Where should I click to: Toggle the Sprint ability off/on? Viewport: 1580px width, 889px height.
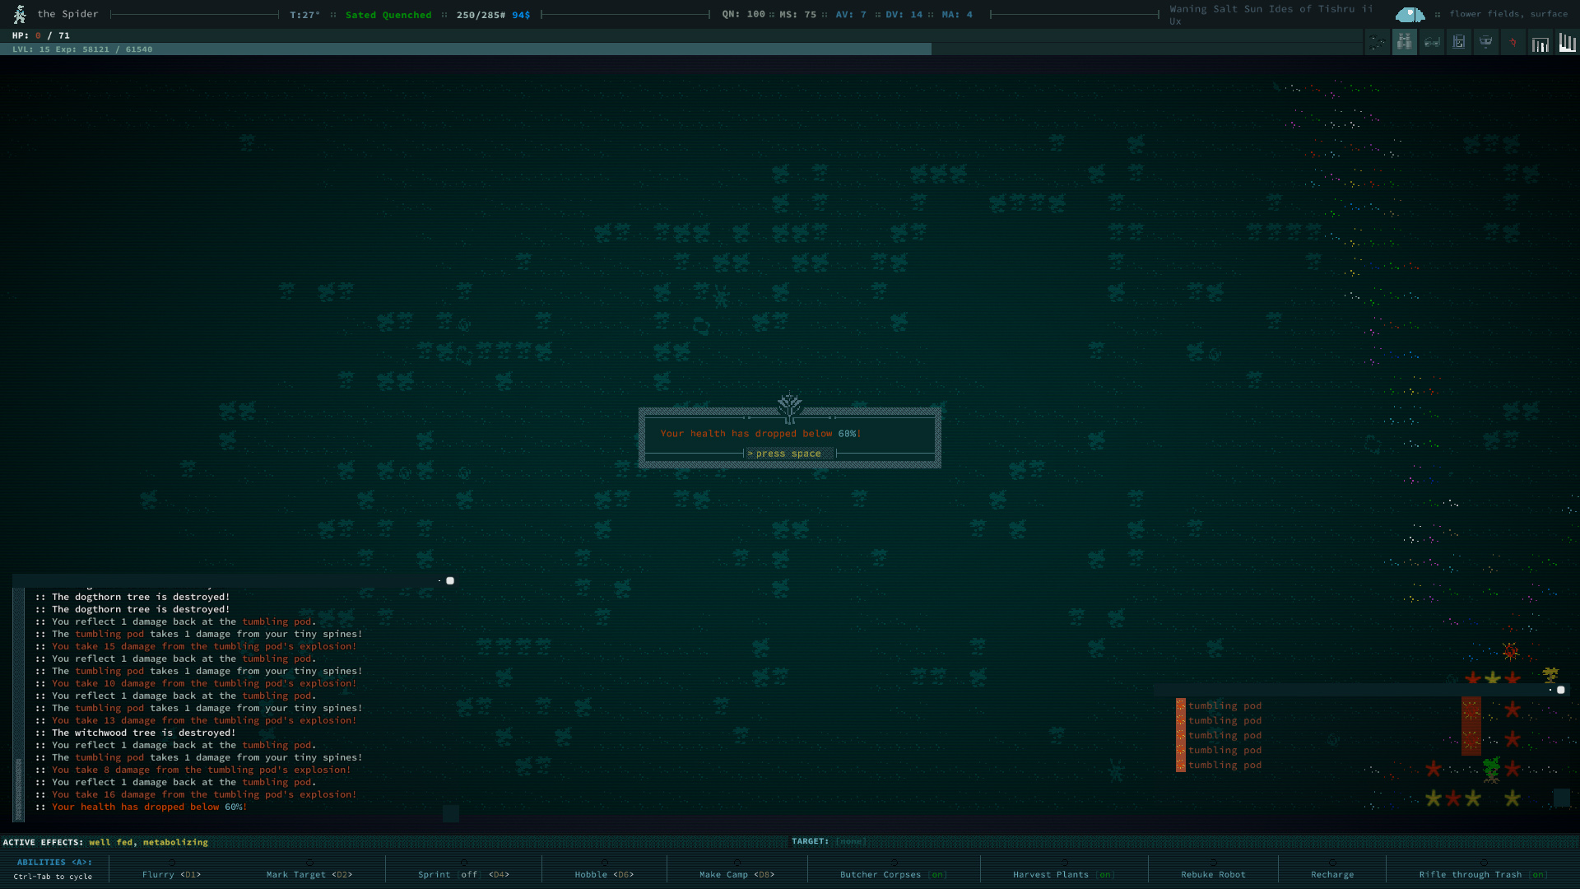(463, 874)
